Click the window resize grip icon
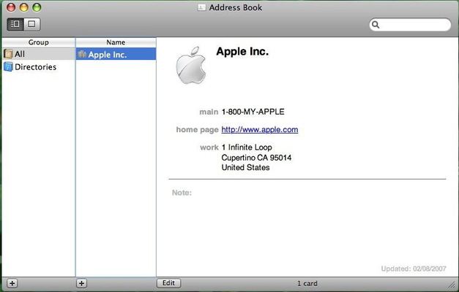This screenshot has width=459, height=292. pyautogui.click(x=452, y=285)
